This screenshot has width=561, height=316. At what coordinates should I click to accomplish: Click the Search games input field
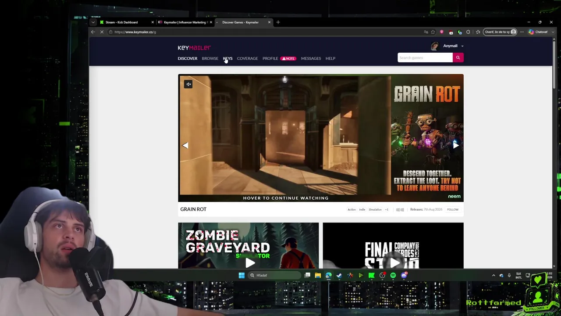pos(425,57)
